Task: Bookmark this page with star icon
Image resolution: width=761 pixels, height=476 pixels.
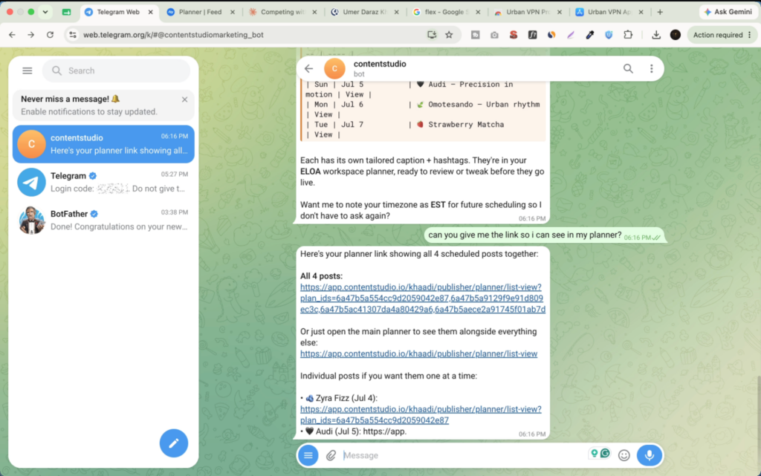Action: (450, 35)
